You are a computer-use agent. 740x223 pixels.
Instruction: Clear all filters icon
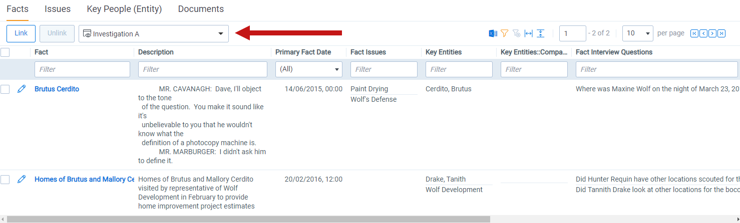(517, 33)
